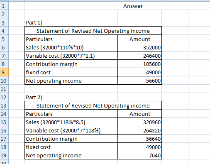This screenshot has height=164, width=210.
Task: Select the value 352000
Action: (x=139, y=47)
